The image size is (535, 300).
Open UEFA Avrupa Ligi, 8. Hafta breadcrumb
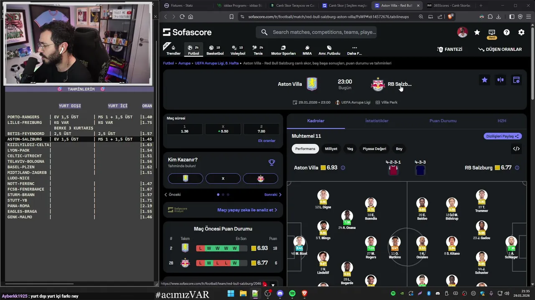point(217,63)
